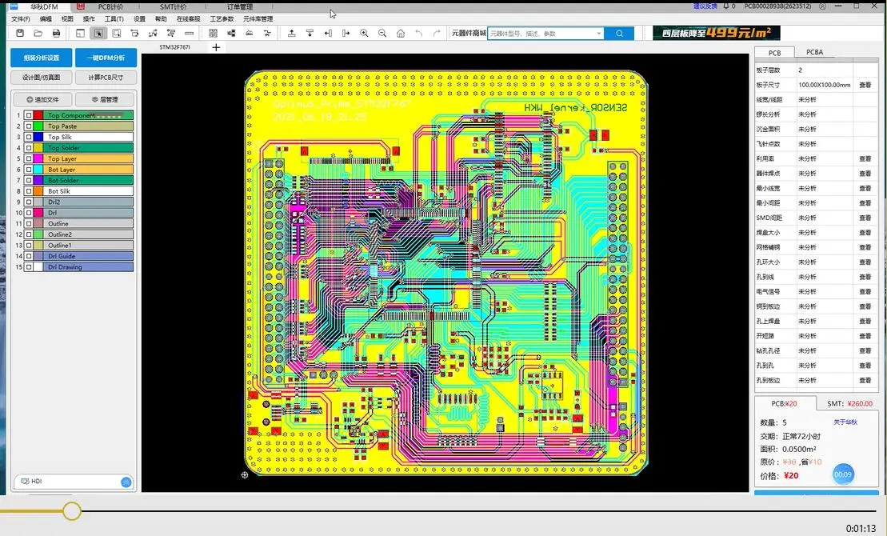Viewport: 887px width, 536px height.
Task: Click the notification bell icon
Action: (x=725, y=6)
